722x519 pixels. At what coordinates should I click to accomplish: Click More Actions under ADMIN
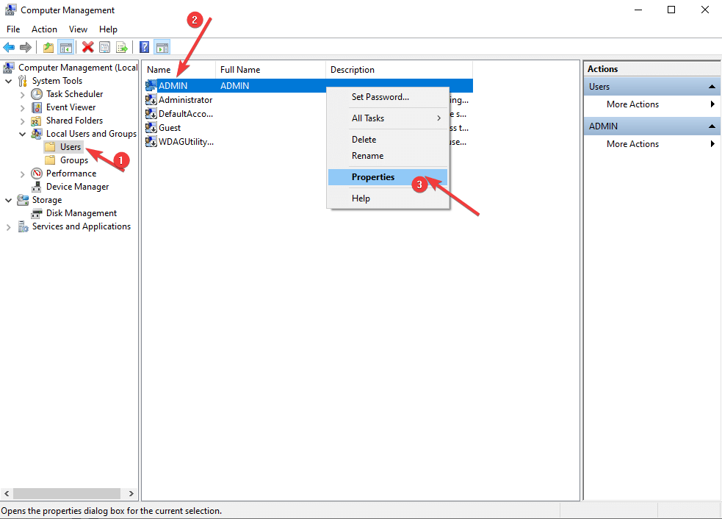click(x=632, y=143)
